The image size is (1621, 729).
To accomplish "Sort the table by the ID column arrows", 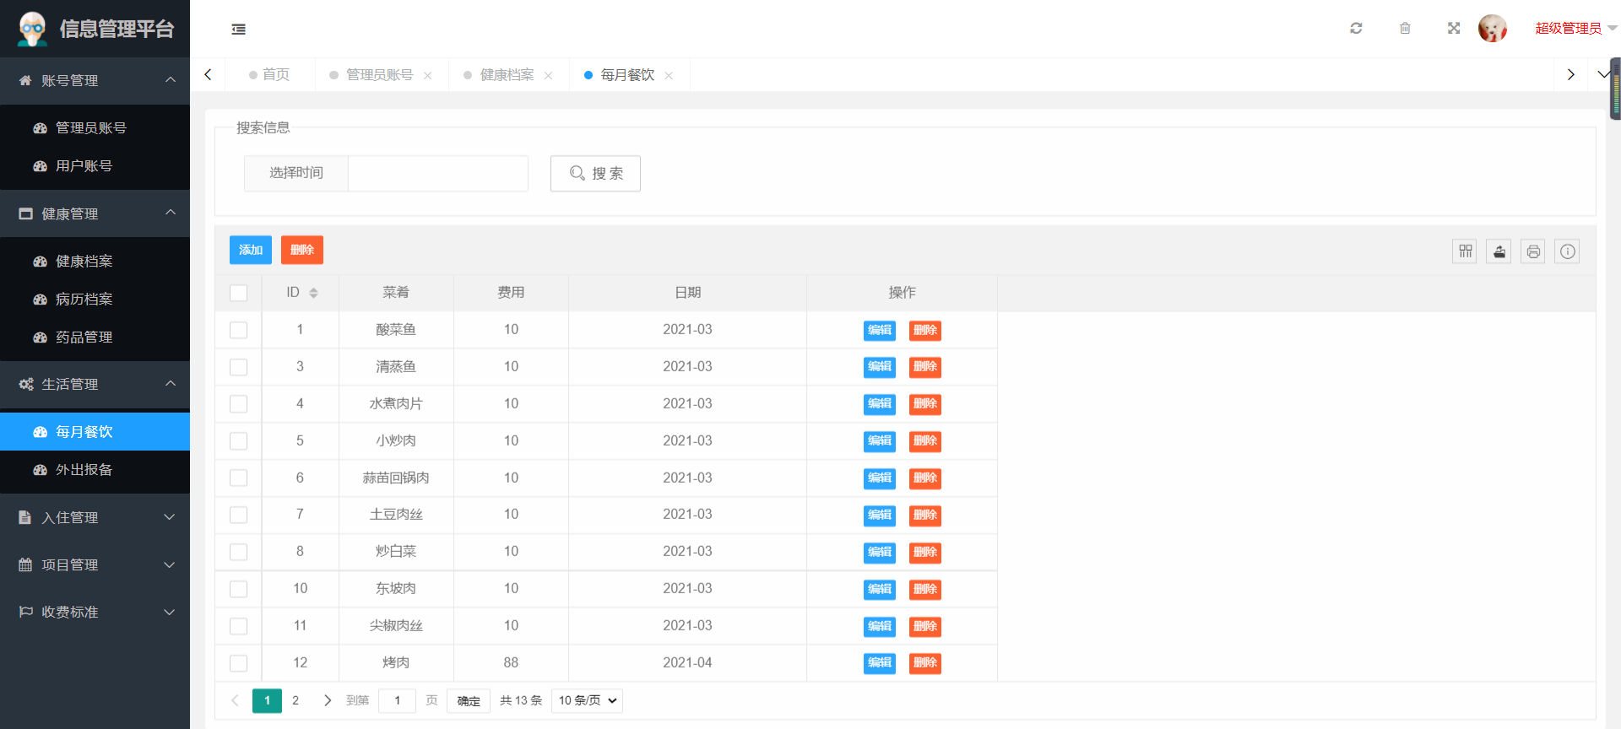I will 313,293.
